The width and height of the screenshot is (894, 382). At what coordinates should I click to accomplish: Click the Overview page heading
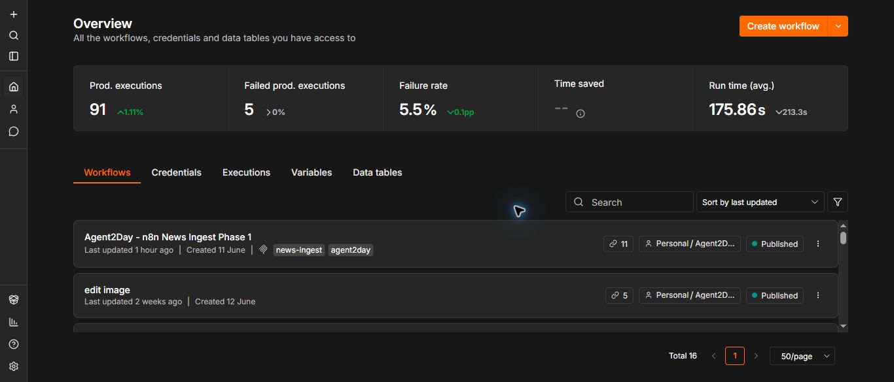[103, 24]
